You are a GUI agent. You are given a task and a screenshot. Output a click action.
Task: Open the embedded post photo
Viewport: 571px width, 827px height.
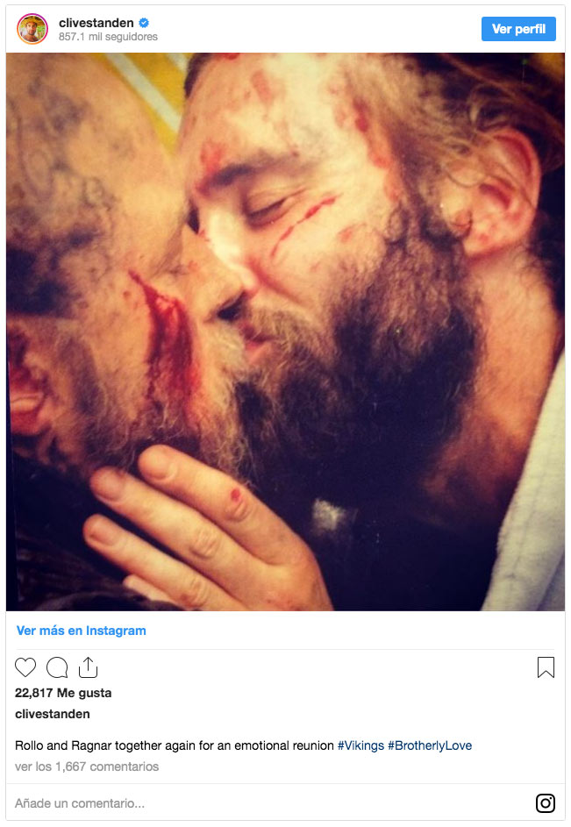[x=285, y=332]
